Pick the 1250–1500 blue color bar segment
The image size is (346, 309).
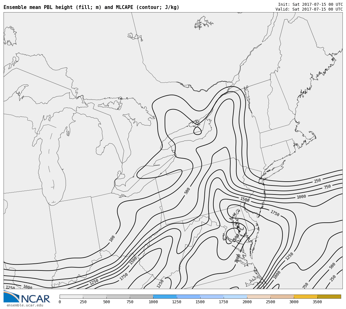click(x=188, y=296)
